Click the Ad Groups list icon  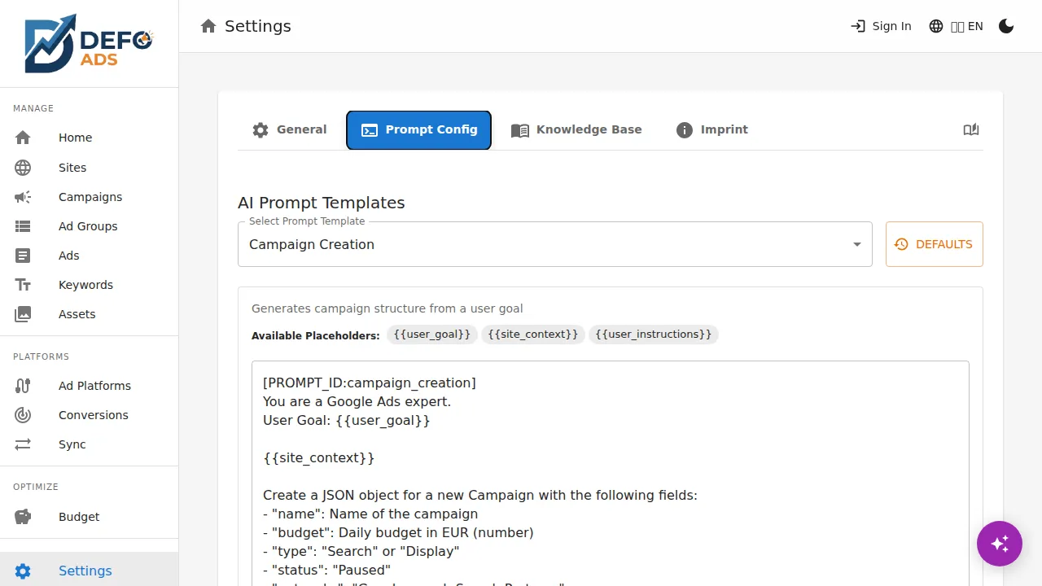23,226
